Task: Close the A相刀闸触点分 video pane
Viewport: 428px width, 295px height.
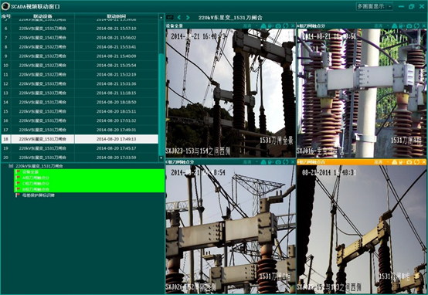Action: click(423, 25)
